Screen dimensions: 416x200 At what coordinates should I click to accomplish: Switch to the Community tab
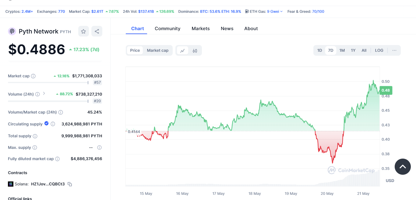[x=167, y=29]
